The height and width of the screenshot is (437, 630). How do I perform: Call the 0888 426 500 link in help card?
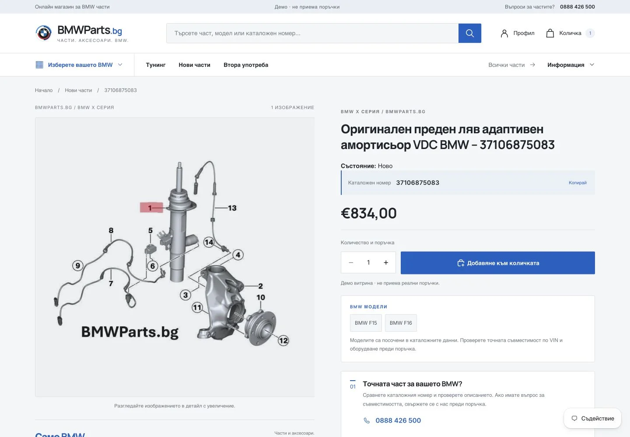tap(398, 420)
